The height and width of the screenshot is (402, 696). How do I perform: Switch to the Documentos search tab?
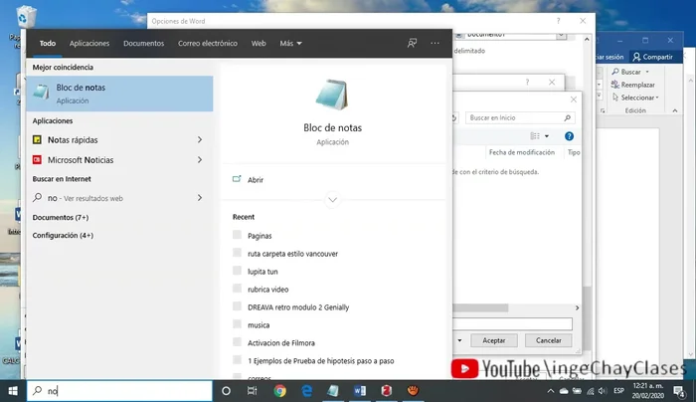coord(143,44)
